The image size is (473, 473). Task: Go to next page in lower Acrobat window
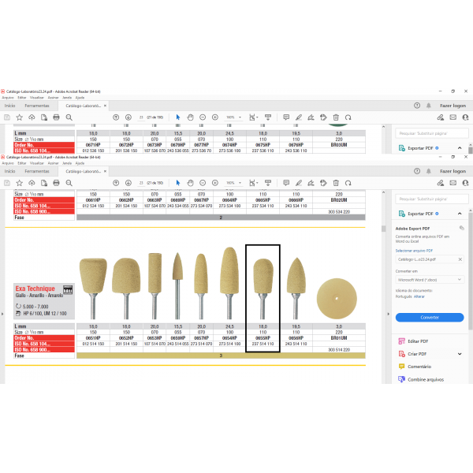pyautogui.click(x=128, y=183)
